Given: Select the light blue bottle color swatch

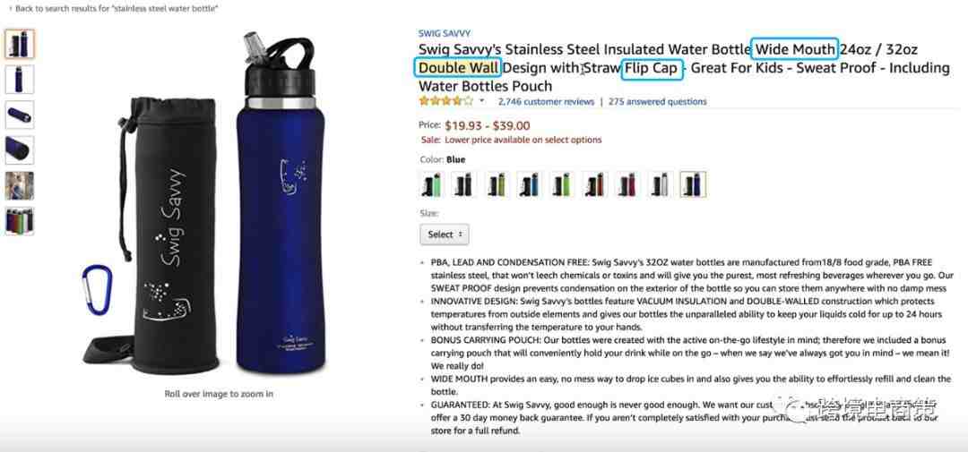Looking at the screenshot, I should (x=529, y=184).
